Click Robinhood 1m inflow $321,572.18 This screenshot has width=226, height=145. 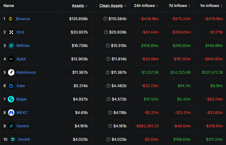[x=212, y=72]
